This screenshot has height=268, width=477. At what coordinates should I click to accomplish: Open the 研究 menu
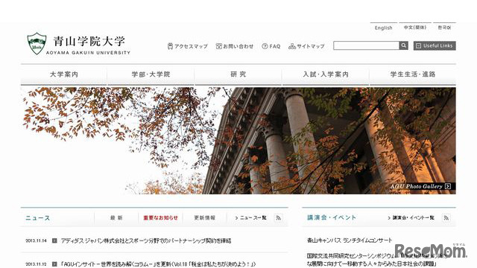[238, 74]
